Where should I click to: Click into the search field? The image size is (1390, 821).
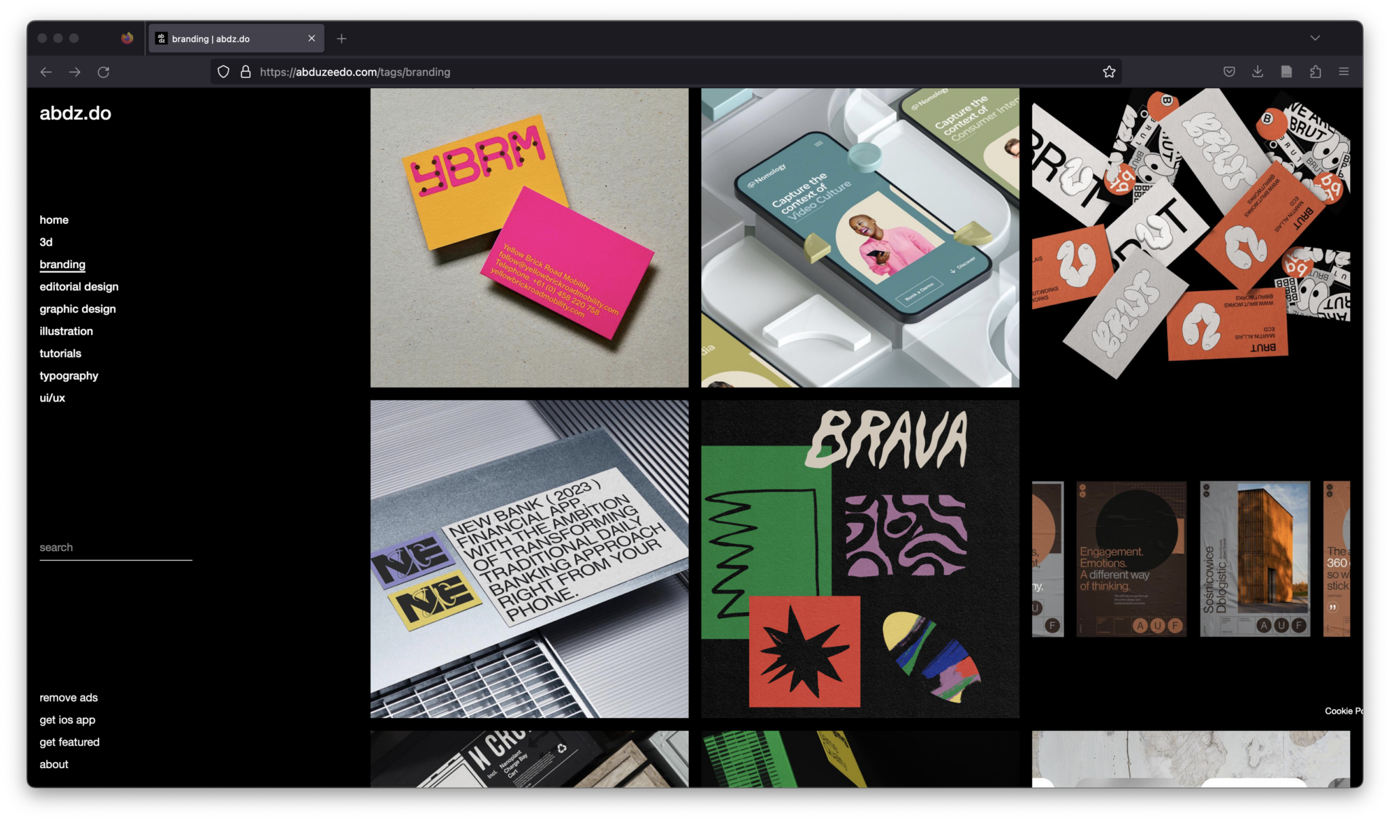coord(115,548)
